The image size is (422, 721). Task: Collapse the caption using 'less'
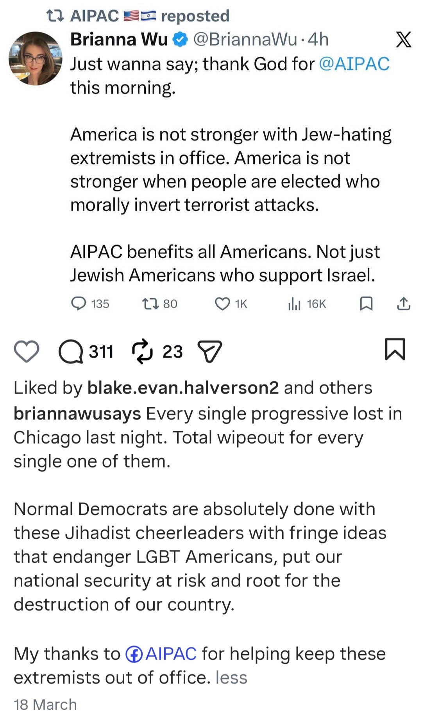click(x=231, y=678)
